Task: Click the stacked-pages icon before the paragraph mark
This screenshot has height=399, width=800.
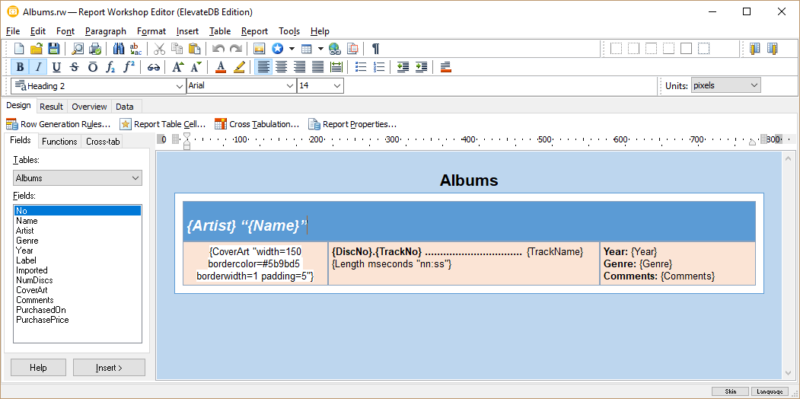Action: [x=352, y=49]
